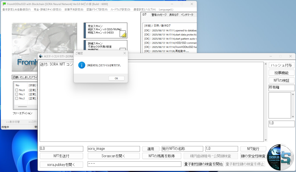Click the ownership list's scroll-up arrow

293,94
